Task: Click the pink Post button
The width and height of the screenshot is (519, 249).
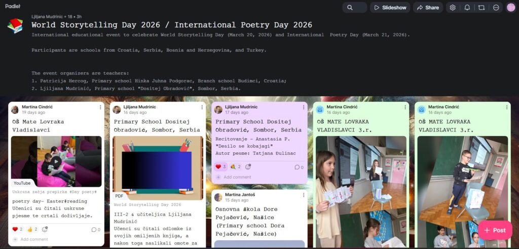Action: (x=495, y=230)
